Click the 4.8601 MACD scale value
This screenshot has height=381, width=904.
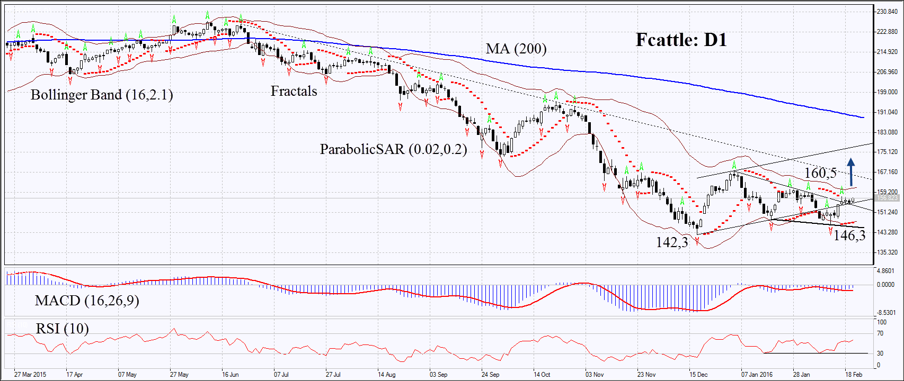pos(886,271)
